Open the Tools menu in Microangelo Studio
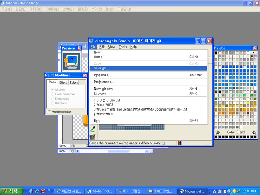The width and height of the screenshot is (260, 195). click(x=123, y=47)
